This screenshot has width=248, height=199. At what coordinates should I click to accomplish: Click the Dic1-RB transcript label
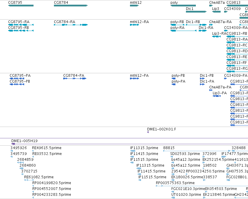(193, 22)
